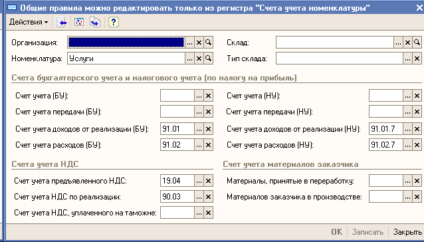
Task: Click the Материалы, принятые в переработку field
Action: pyautogui.click(x=386, y=181)
